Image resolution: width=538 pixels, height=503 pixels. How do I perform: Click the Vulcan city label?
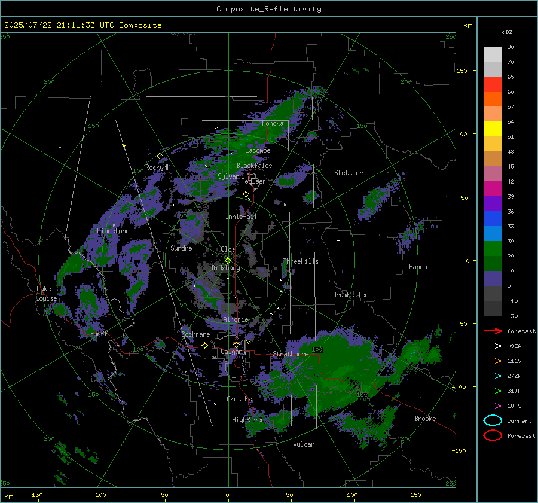304,444
